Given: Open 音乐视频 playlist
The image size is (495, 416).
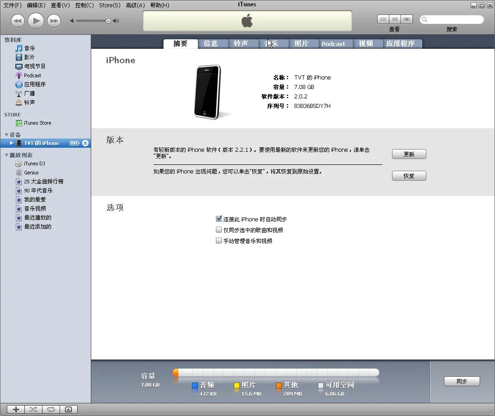Looking at the screenshot, I should pyautogui.click(x=35, y=209).
